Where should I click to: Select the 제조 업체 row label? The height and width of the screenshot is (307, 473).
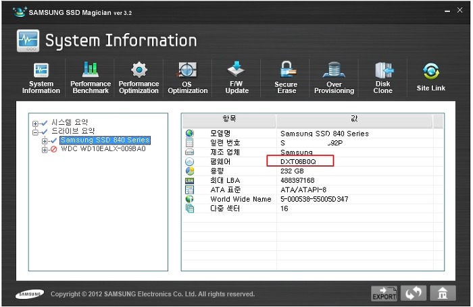(225, 152)
